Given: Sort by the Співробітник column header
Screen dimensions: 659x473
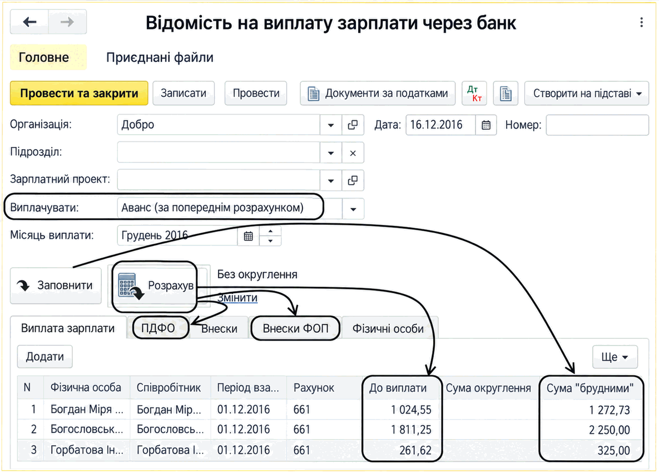Looking at the screenshot, I should (169, 388).
